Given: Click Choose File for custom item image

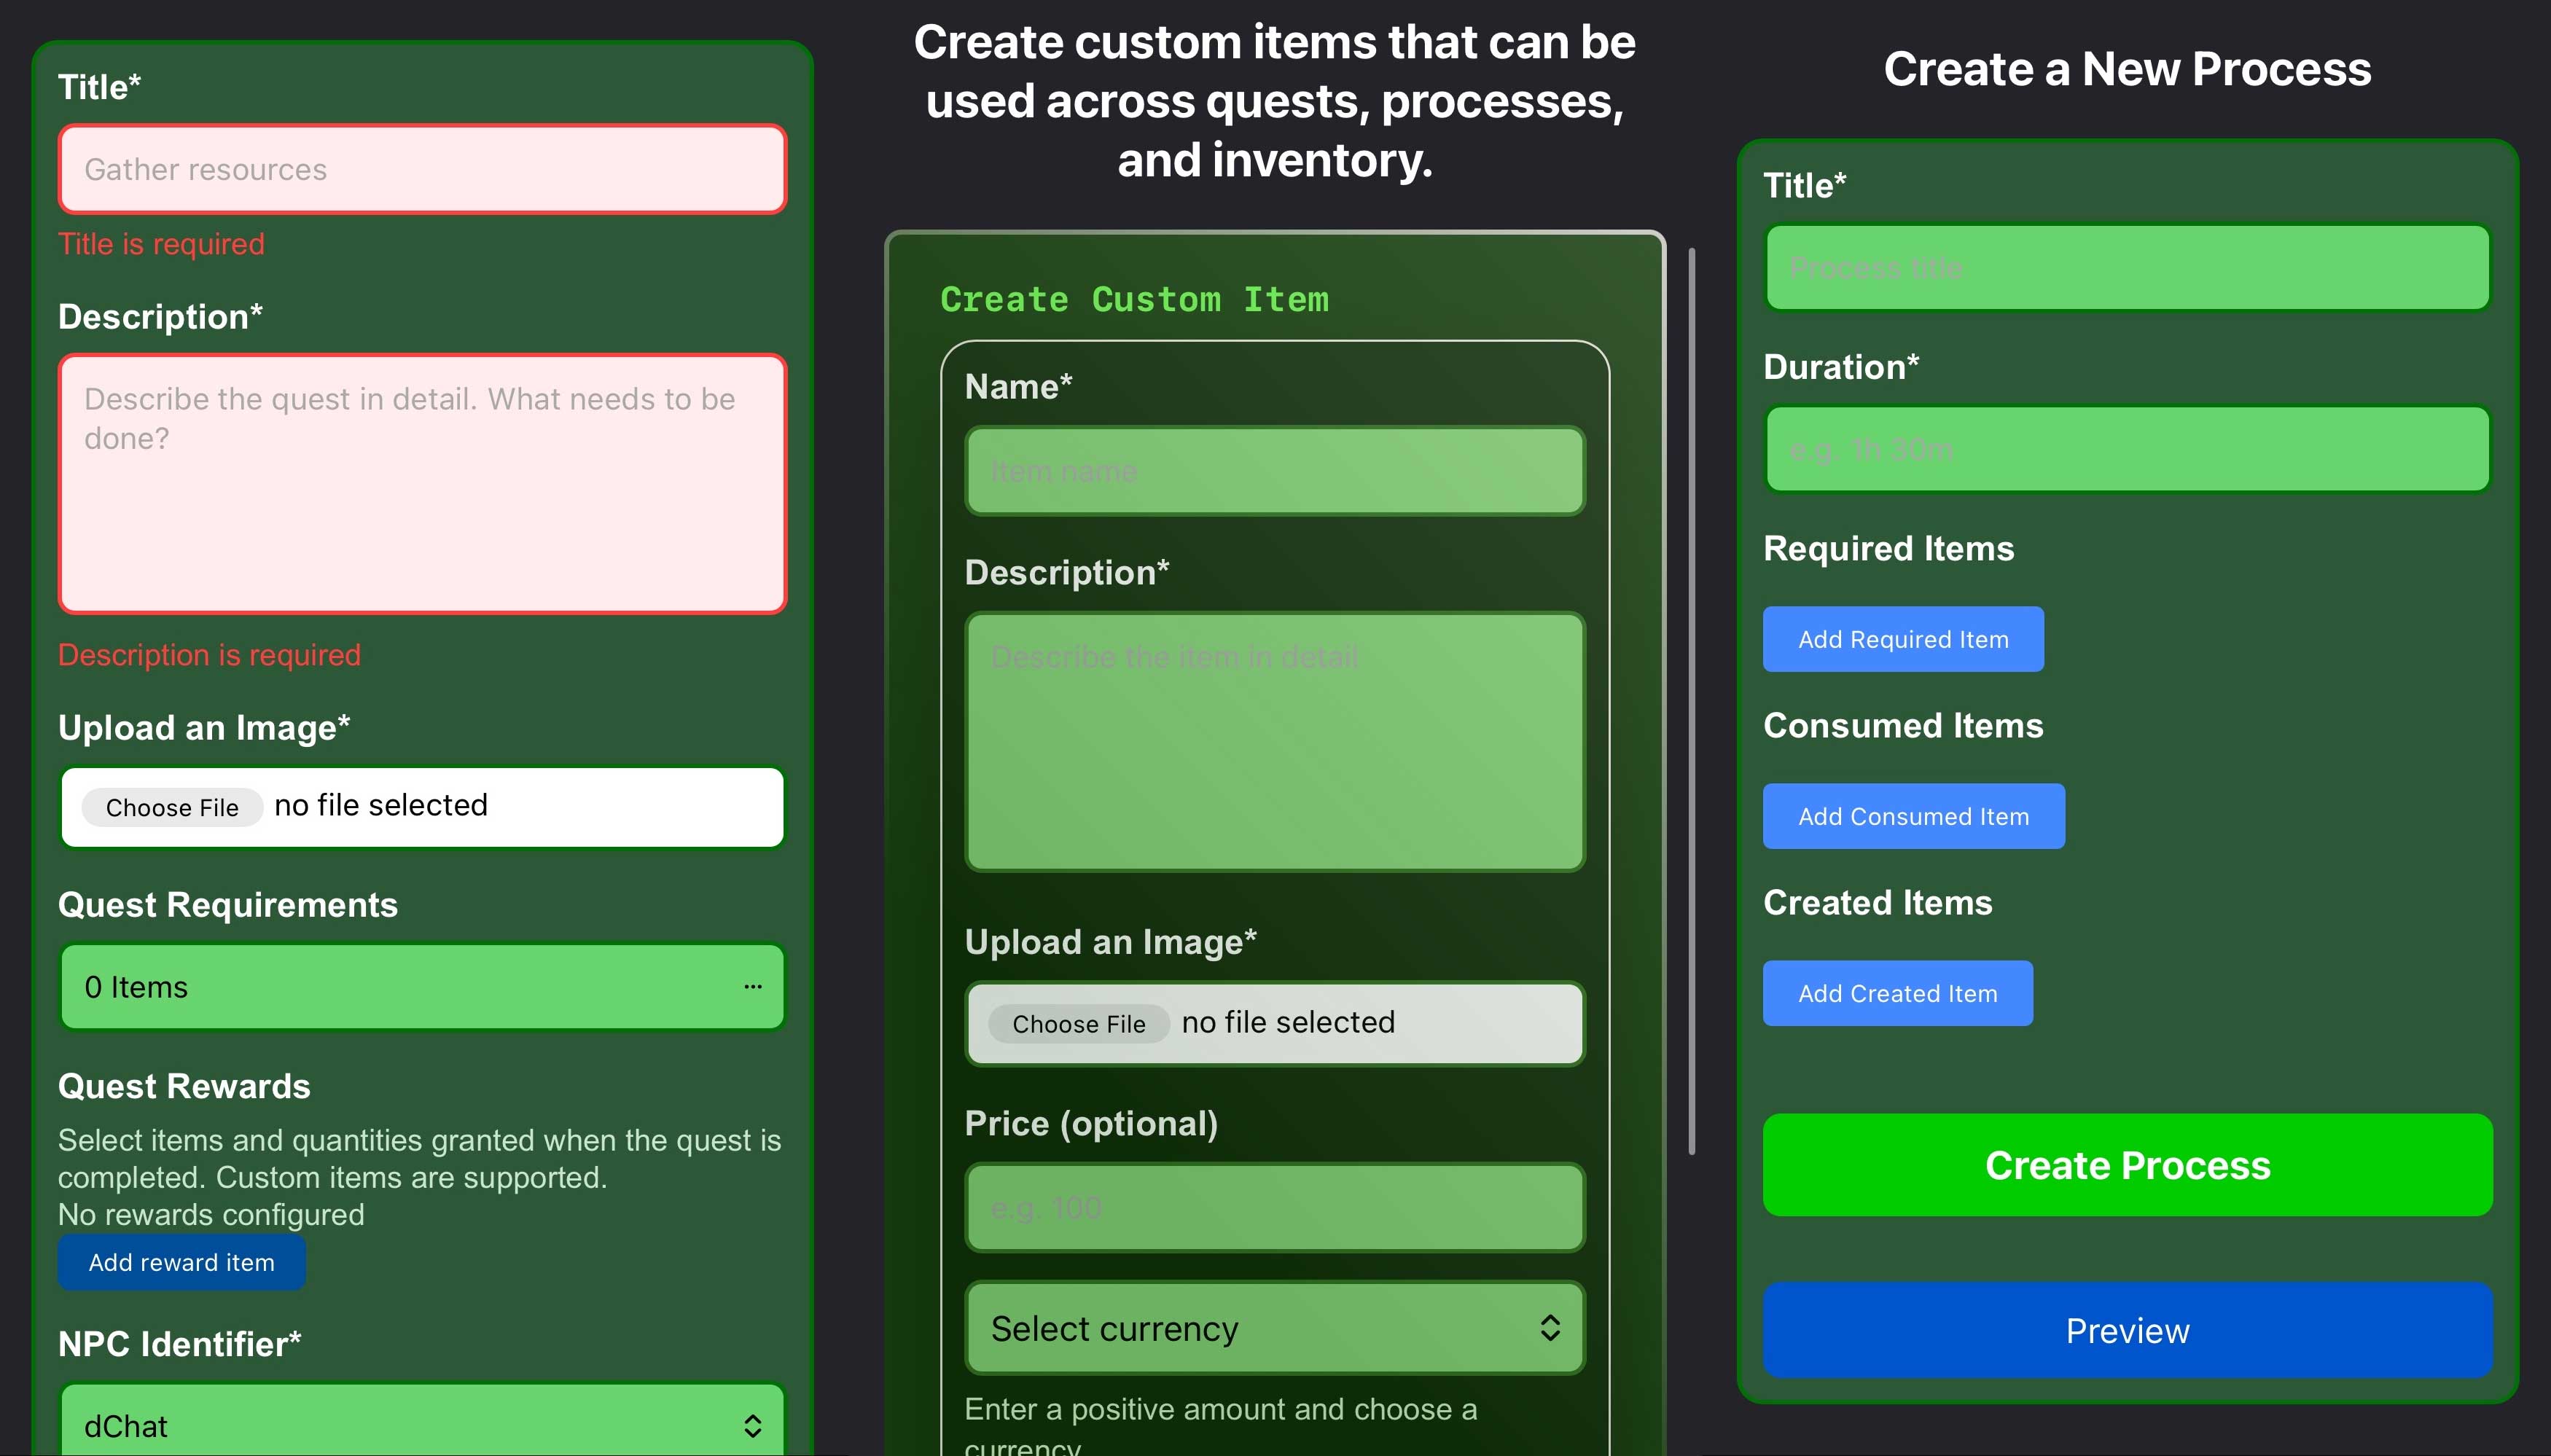Looking at the screenshot, I should coord(1077,1023).
